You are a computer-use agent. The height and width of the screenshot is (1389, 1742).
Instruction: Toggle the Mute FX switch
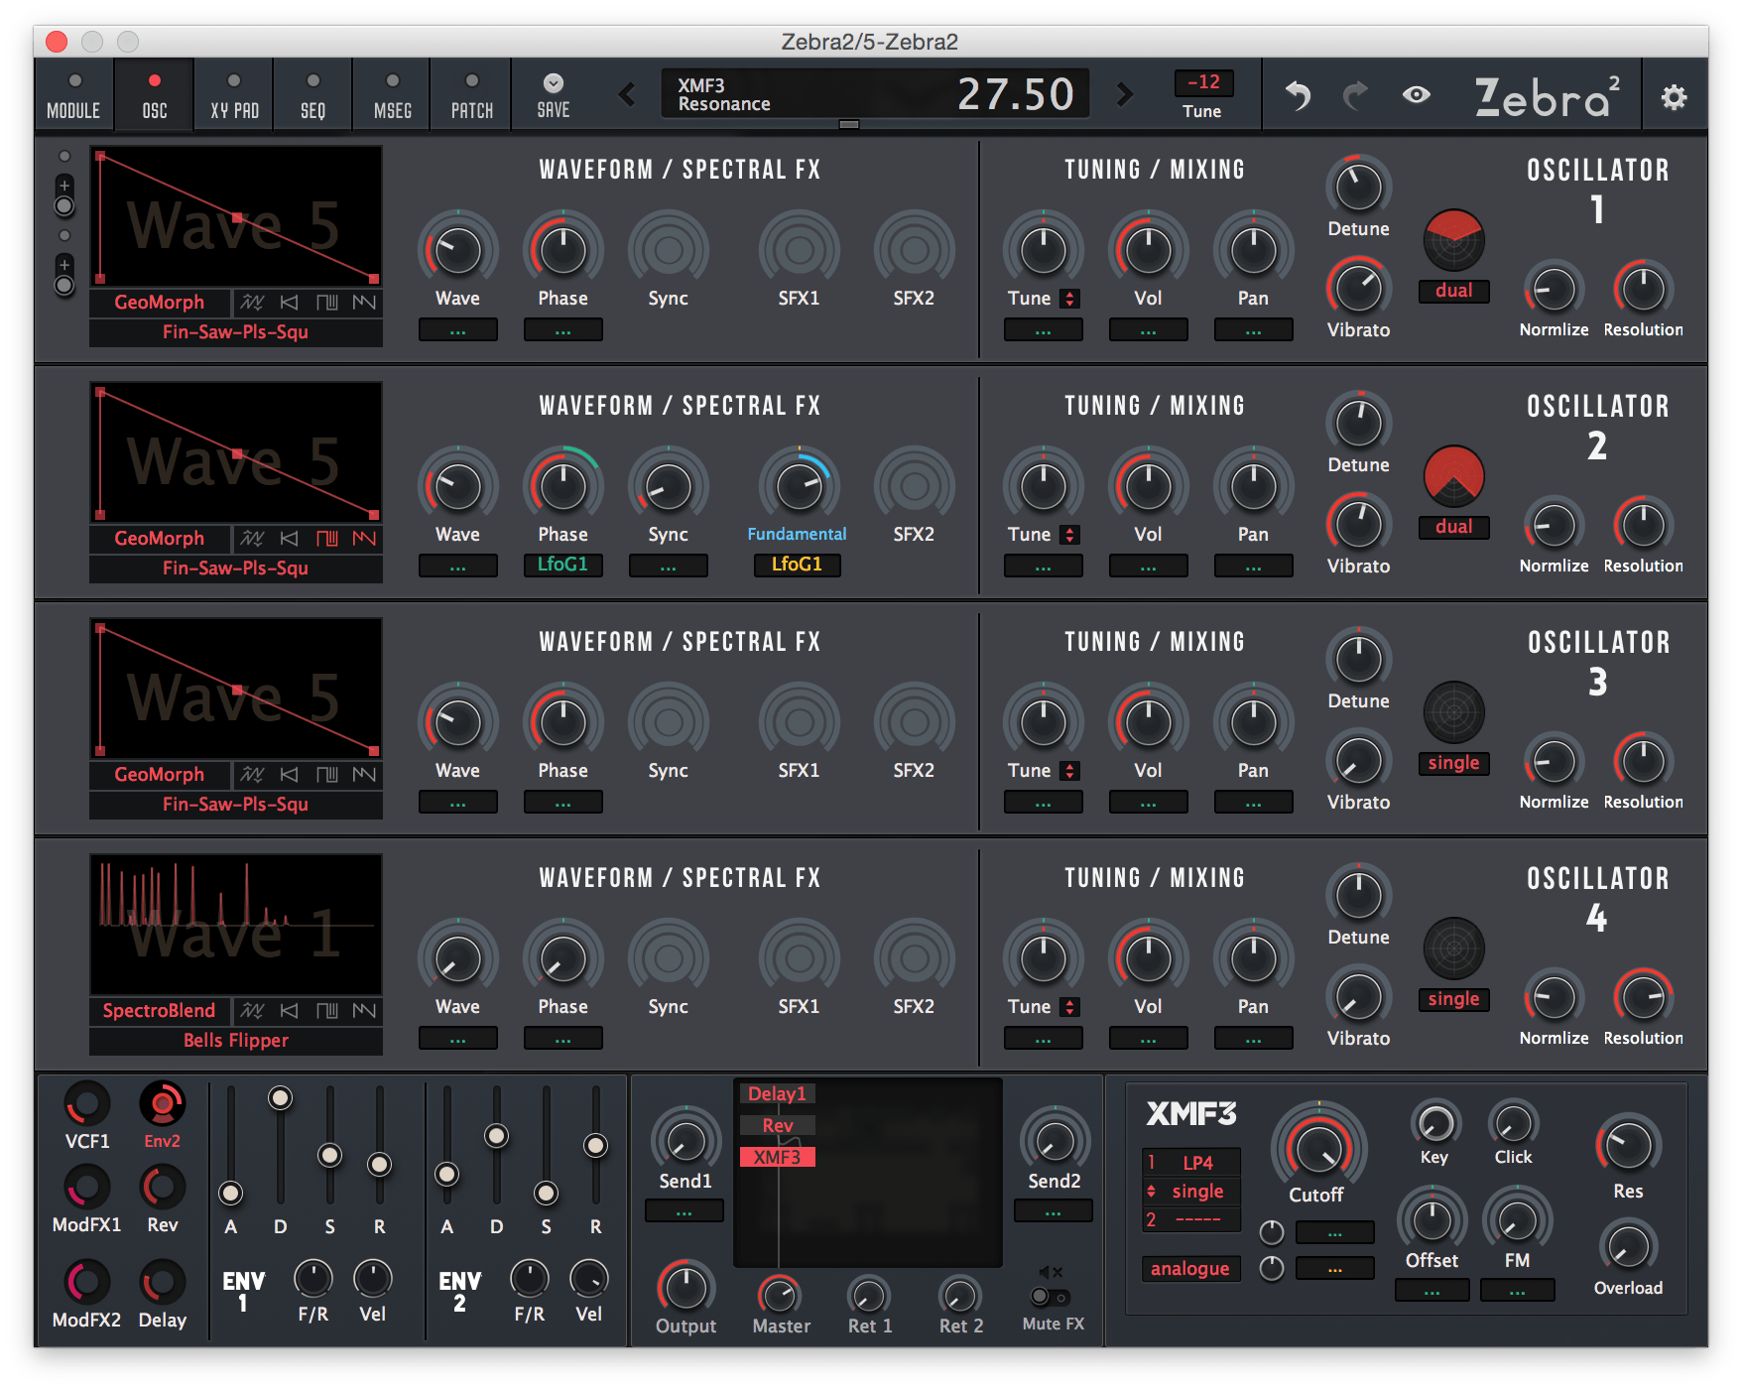click(1050, 1297)
